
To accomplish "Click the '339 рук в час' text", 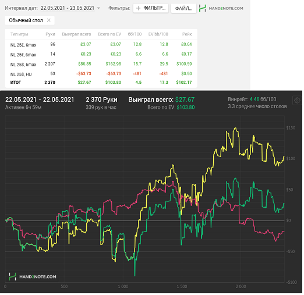I will (101, 107).
